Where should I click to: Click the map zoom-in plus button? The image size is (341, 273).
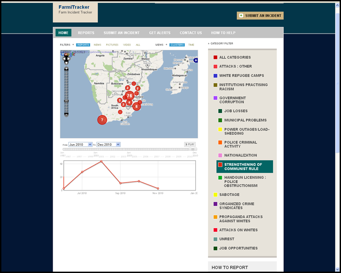pyautogui.click(x=67, y=69)
